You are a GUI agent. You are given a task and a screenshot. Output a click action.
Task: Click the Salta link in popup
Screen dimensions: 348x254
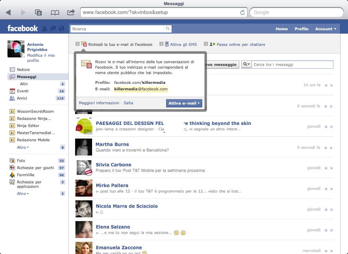click(128, 103)
